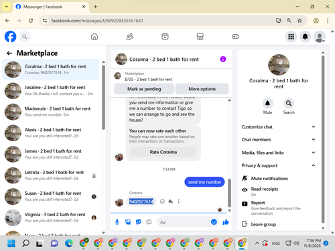Click profile panel scrollbar thumb

click(x=323, y=139)
